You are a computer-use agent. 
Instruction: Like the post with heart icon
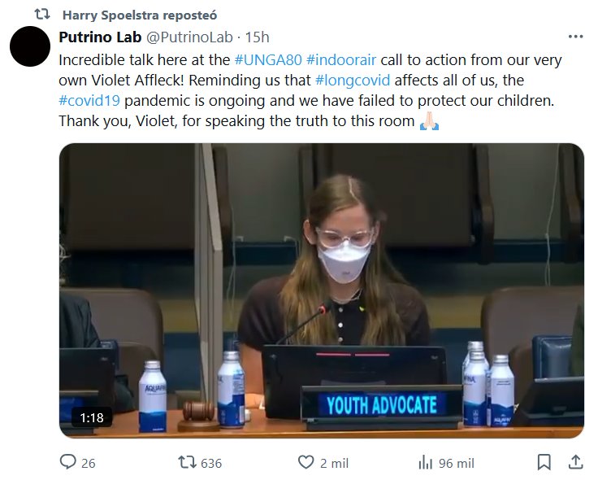click(305, 462)
